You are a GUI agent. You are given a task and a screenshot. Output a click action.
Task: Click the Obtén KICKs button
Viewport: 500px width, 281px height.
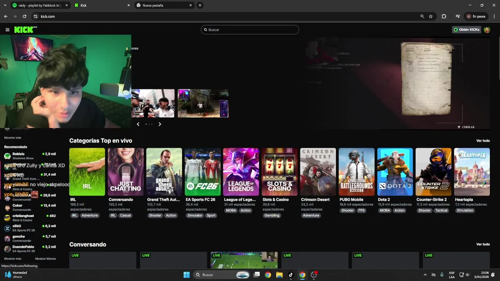coord(467,30)
